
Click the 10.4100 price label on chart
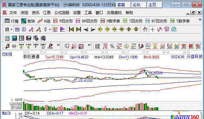(85, 81)
